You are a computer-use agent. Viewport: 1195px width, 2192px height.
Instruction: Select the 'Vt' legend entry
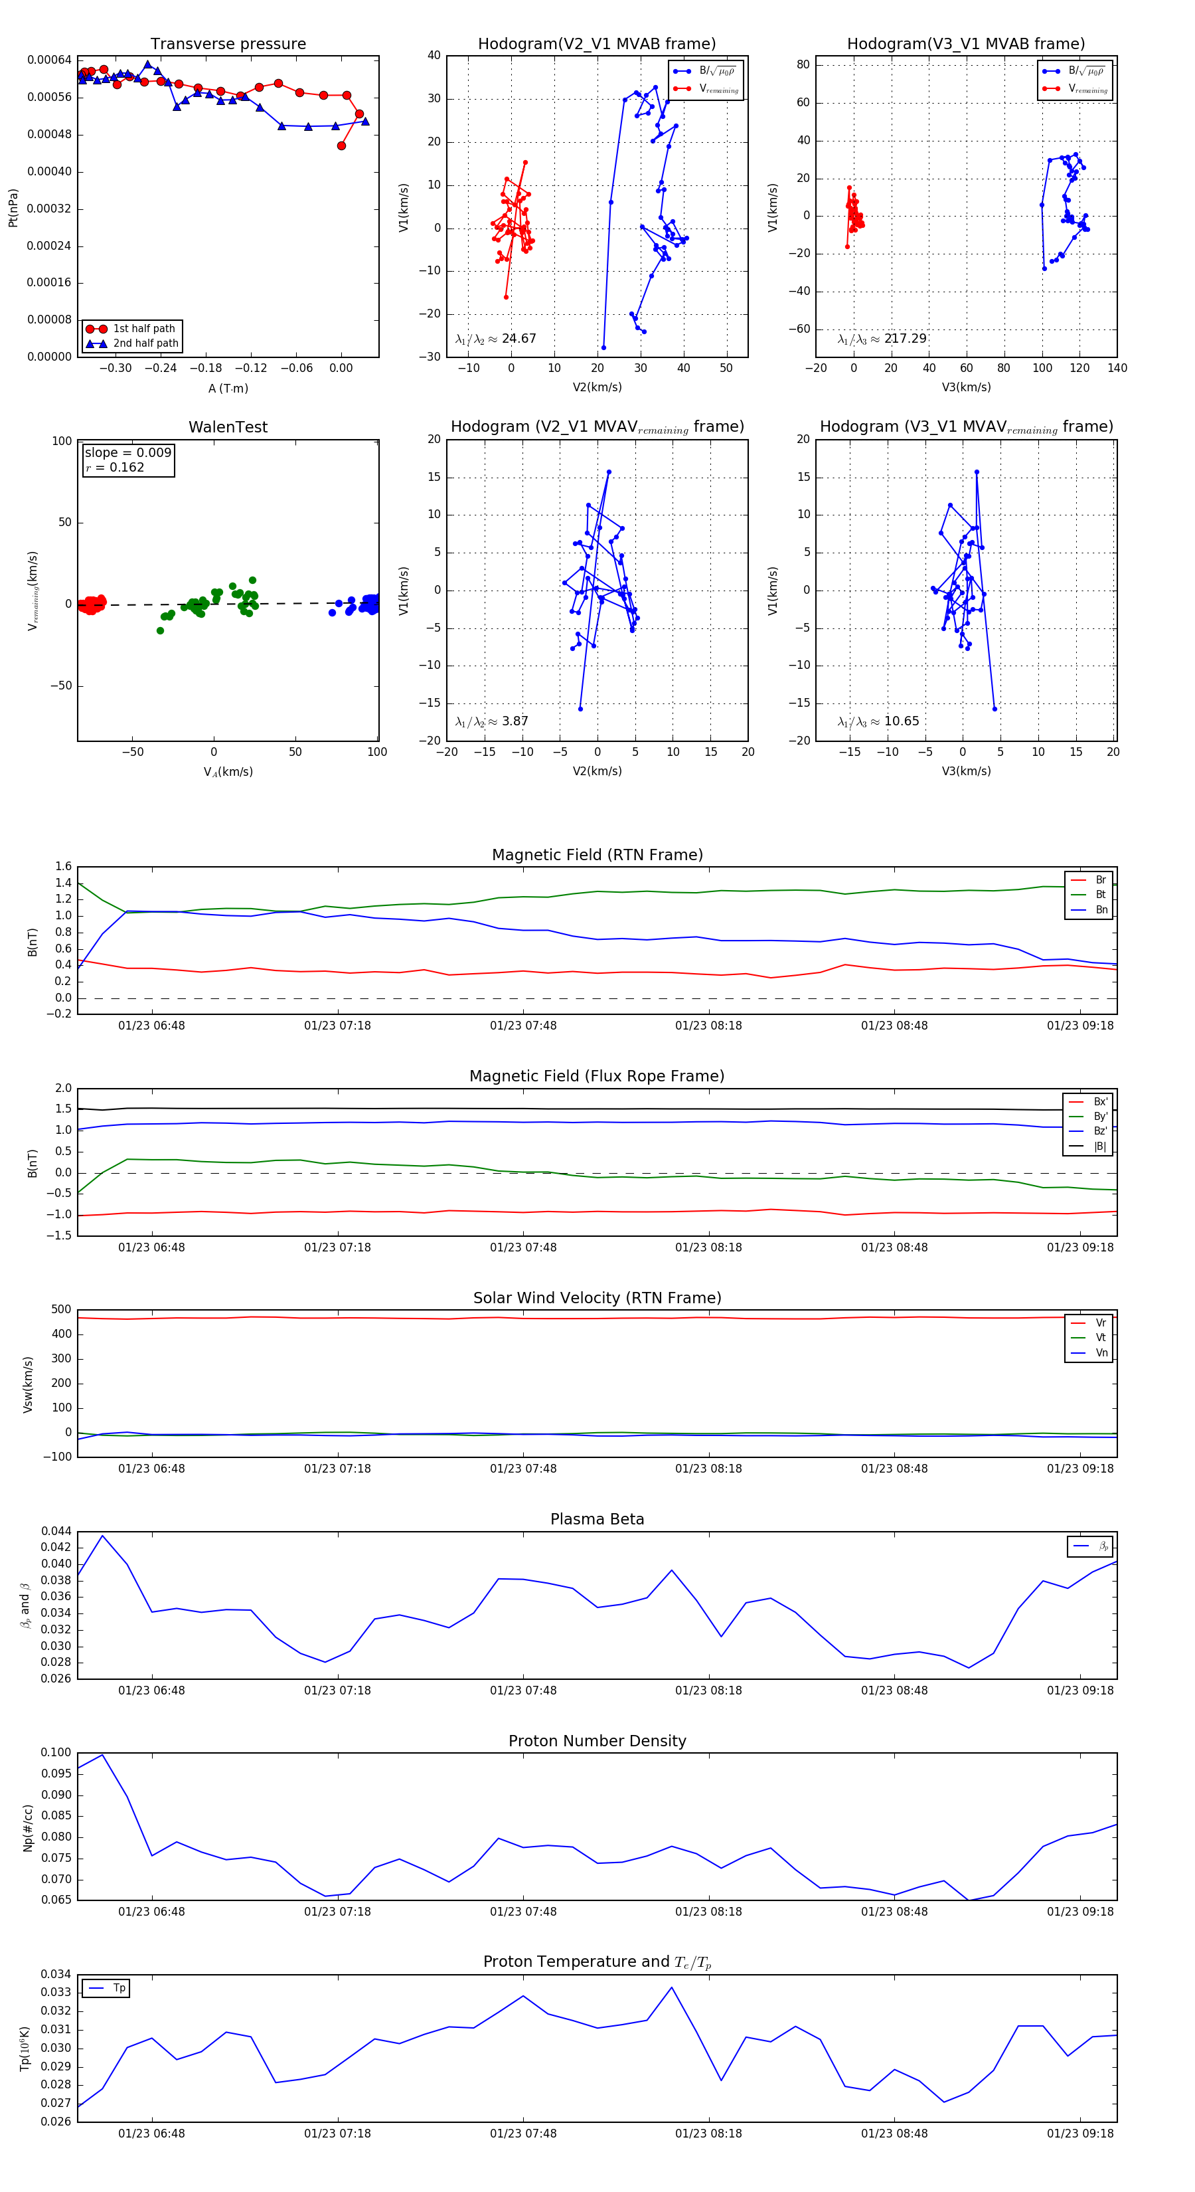pos(1089,1338)
